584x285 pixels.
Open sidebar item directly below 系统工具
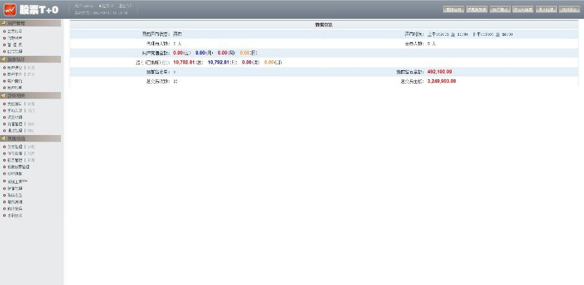click(15, 188)
